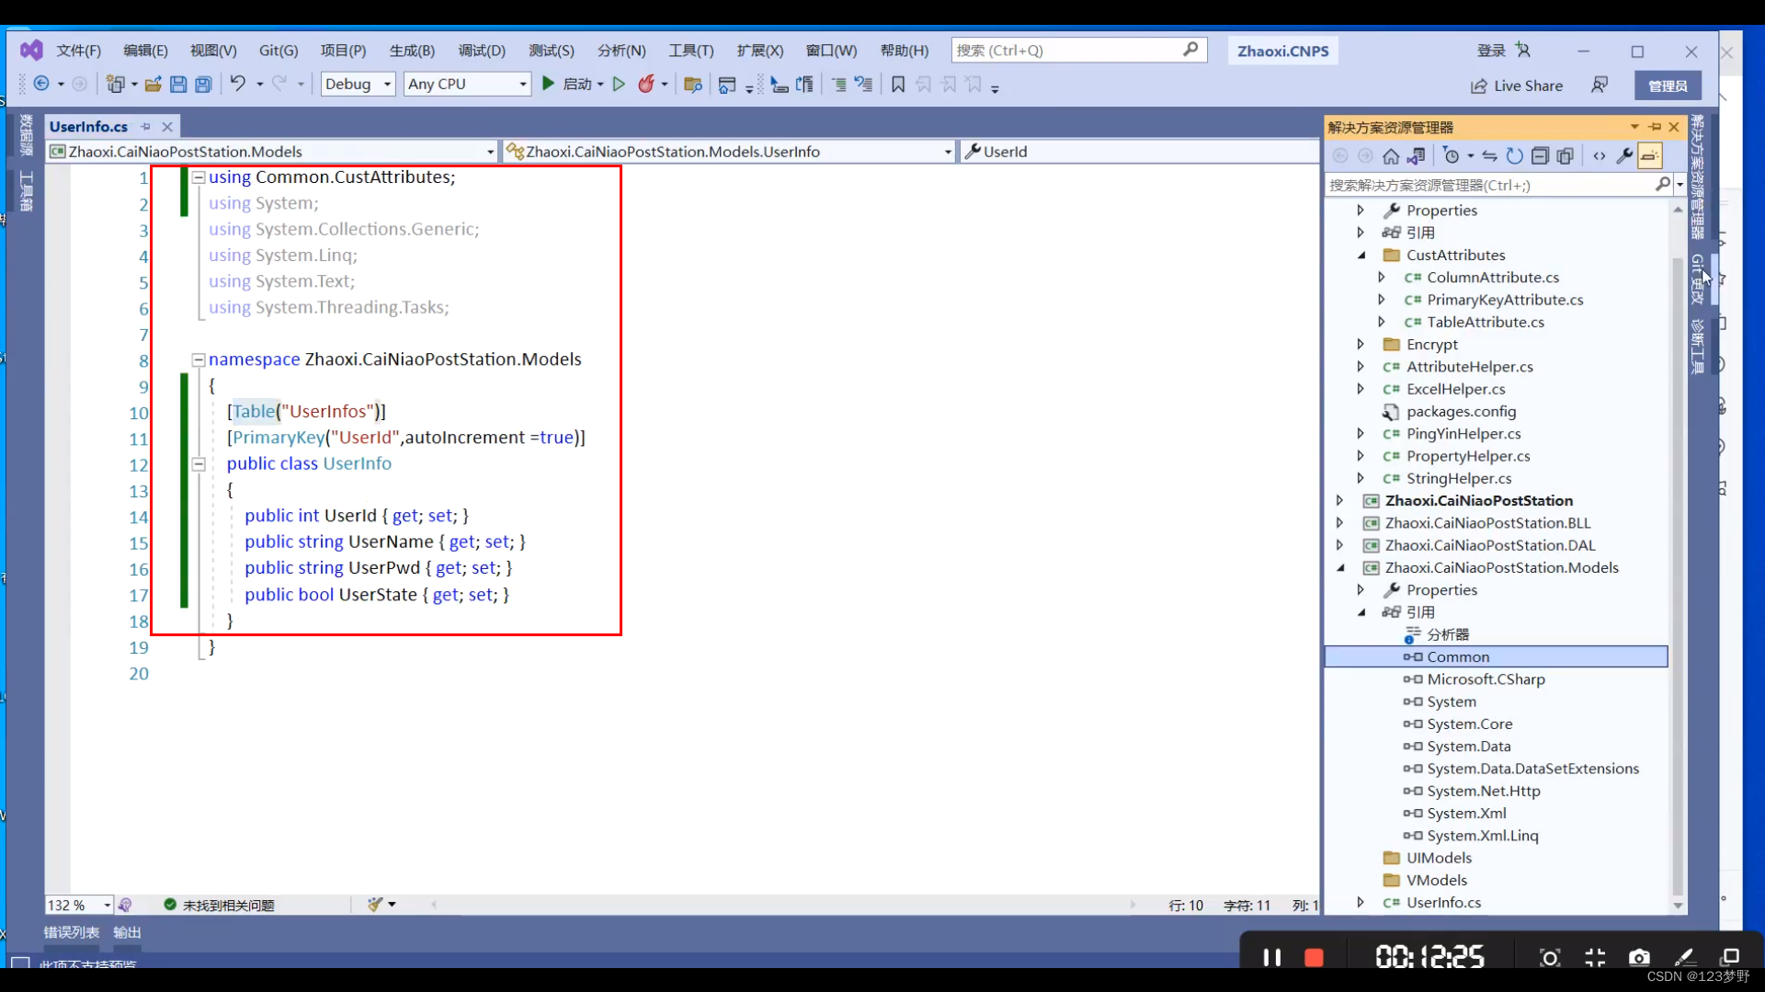Switch views in Solution Explorer toolbar

(x=1417, y=156)
